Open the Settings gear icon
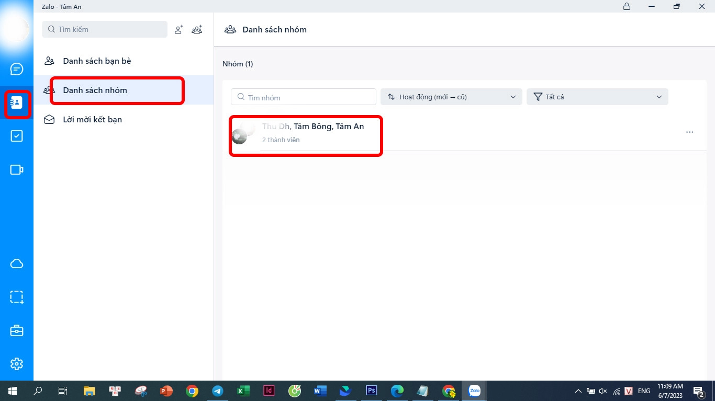The height and width of the screenshot is (401, 715). (17, 364)
